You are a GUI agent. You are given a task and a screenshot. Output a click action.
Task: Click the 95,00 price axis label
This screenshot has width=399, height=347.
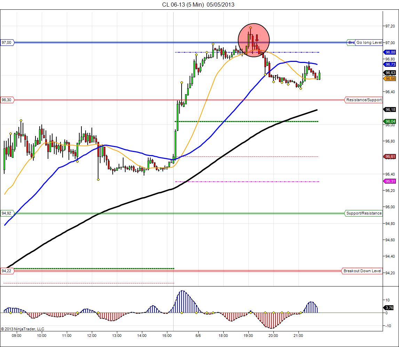coord(390,207)
